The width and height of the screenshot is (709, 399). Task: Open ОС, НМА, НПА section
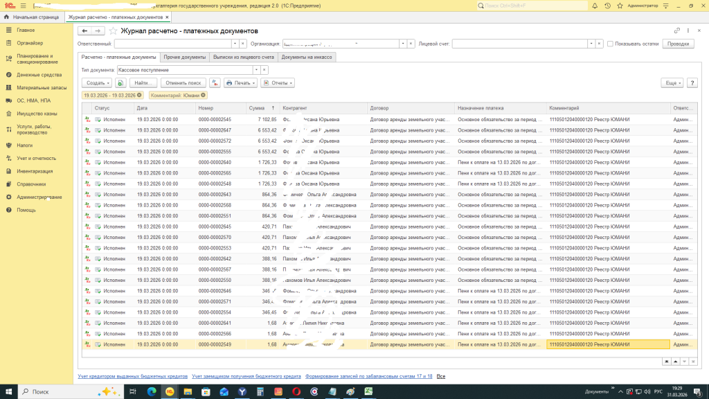(x=33, y=100)
